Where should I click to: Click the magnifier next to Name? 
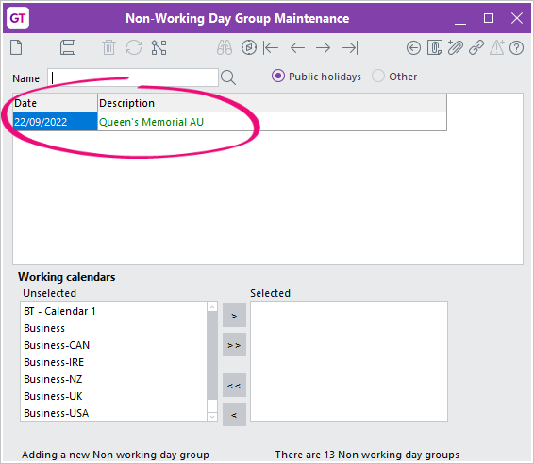click(x=228, y=77)
